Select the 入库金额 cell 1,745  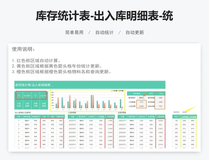110,121
